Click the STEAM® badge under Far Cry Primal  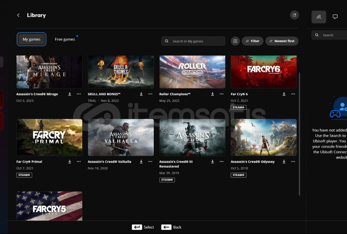tap(24, 175)
